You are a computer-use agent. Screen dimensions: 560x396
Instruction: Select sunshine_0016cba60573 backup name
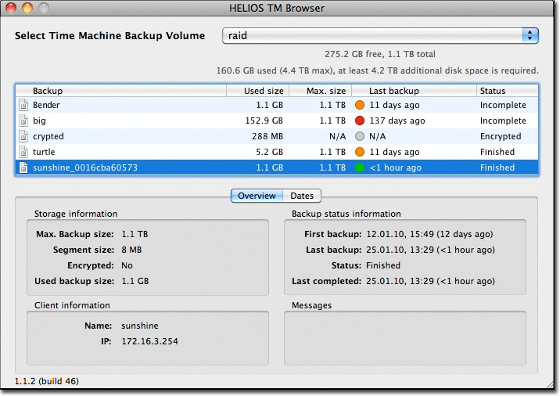[85, 167]
